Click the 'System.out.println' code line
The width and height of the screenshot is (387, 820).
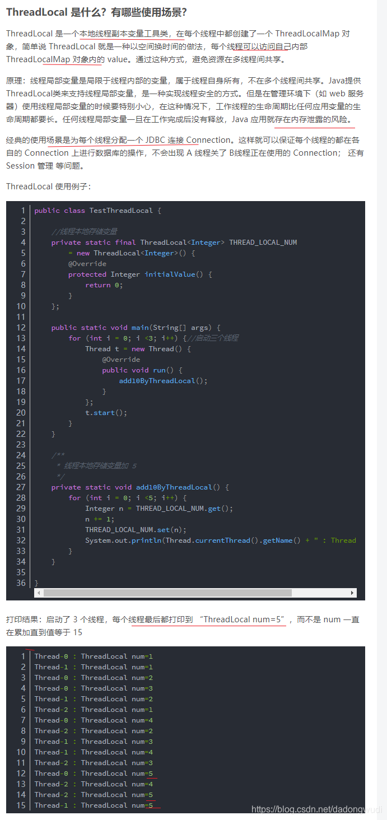[221, 541]
